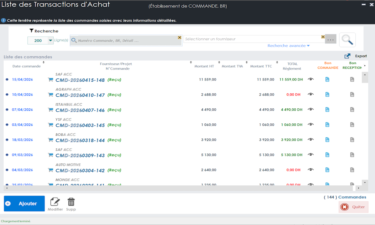Click amount 0,00 DH for CMD-20260304-142
Screen dimensions: 375x225
coord(293,170)
